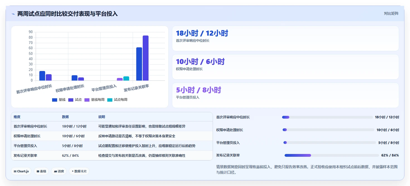Click the progress bar for 发布记录关联率

[x=332, y=155]
